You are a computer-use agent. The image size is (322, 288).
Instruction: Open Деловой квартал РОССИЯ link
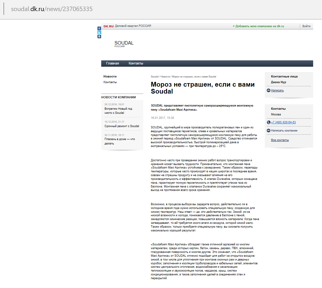pos(133,26)
